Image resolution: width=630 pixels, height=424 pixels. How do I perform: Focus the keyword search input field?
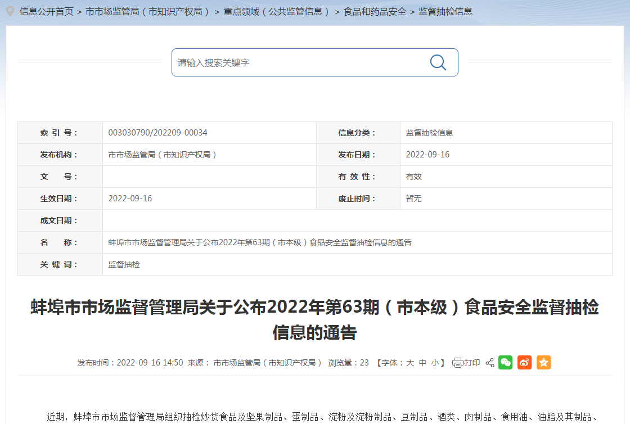[x=298, y=62]
